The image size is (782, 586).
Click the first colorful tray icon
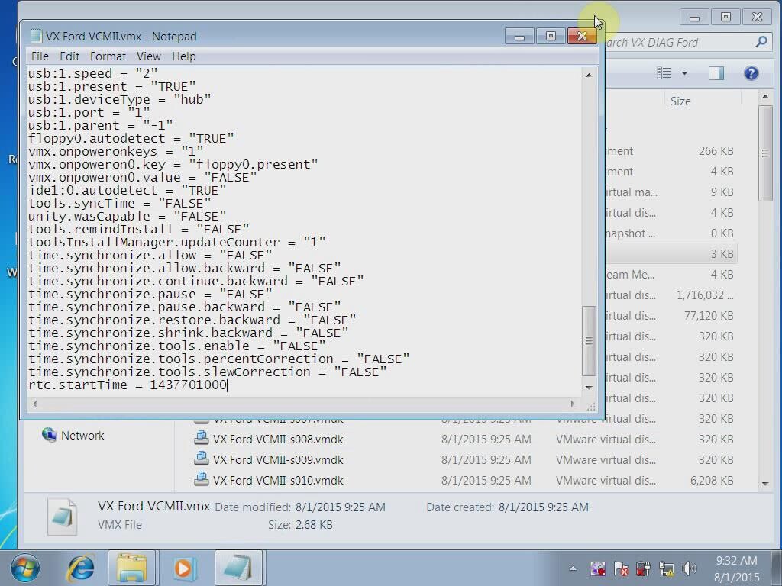tap(598, 568)
